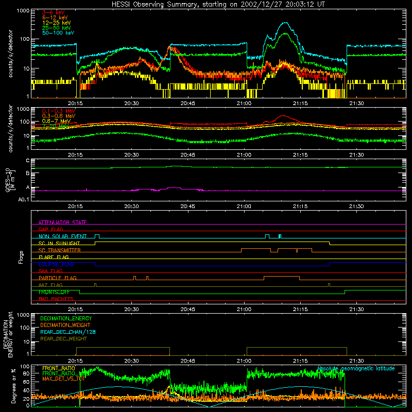Click the HESSI Observing Summary title
Screen dimensions: 412x412
[x=218, y=5]
